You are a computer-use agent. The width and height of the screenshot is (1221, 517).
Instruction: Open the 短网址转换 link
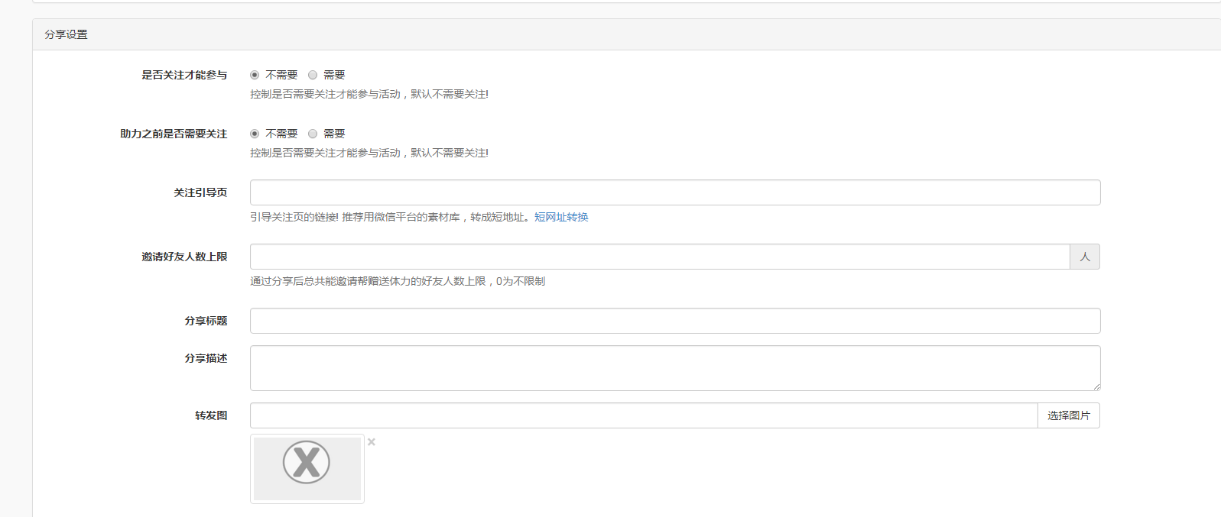561,218
